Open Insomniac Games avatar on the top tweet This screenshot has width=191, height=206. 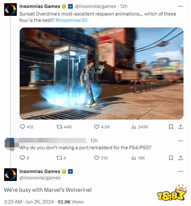[x=11, y=10]
